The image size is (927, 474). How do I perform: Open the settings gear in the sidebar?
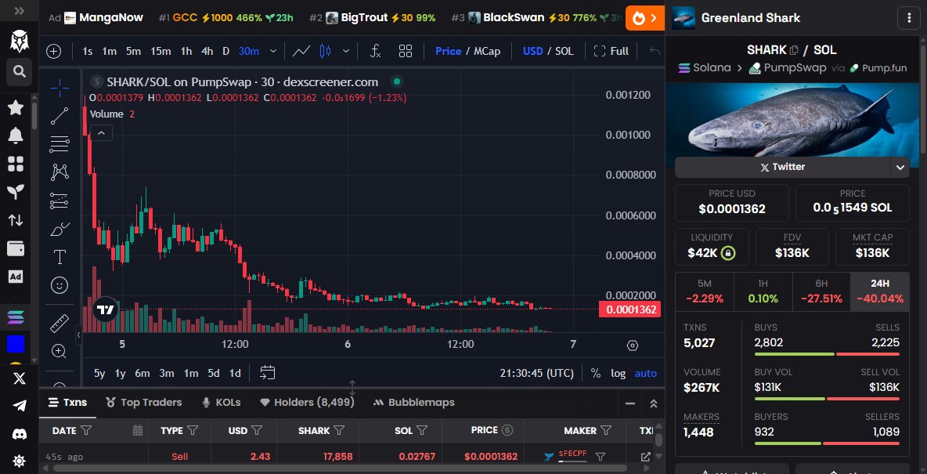20,461
